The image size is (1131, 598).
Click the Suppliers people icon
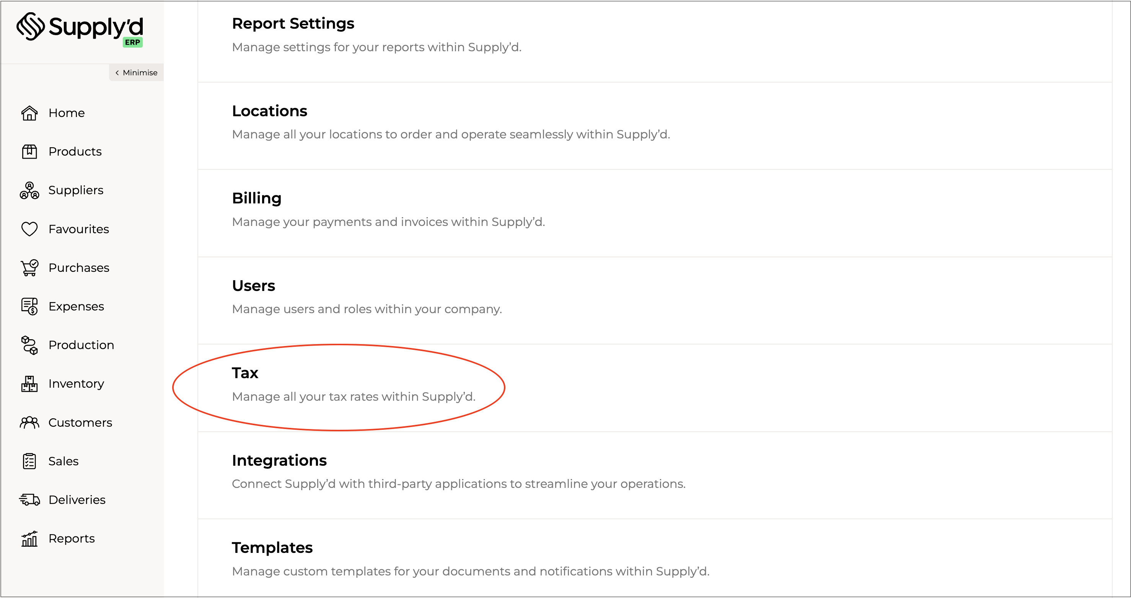[x=29, y=190]
